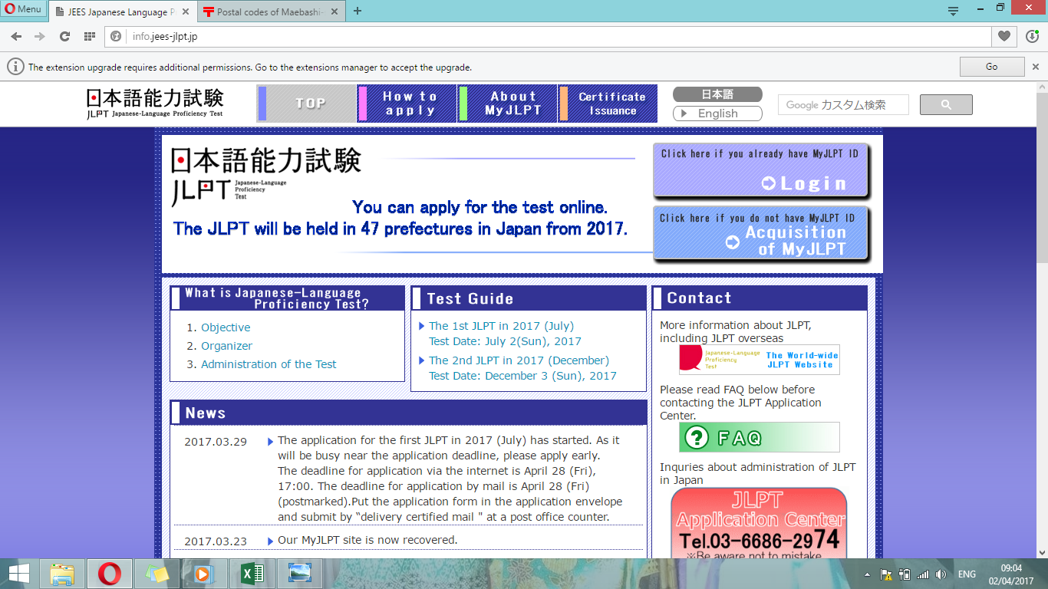This screenshot has height=589, width=1048.
Task: Open File Explorer from taskbar
Action: [x=62, y=574]
